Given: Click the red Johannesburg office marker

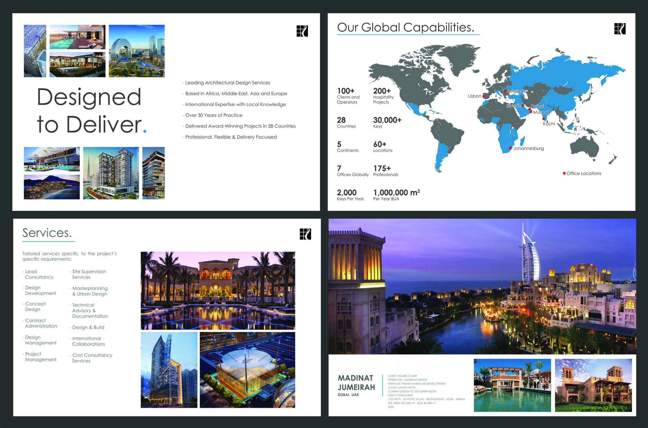Looking at the screenshot, I should tap(510, 148).
